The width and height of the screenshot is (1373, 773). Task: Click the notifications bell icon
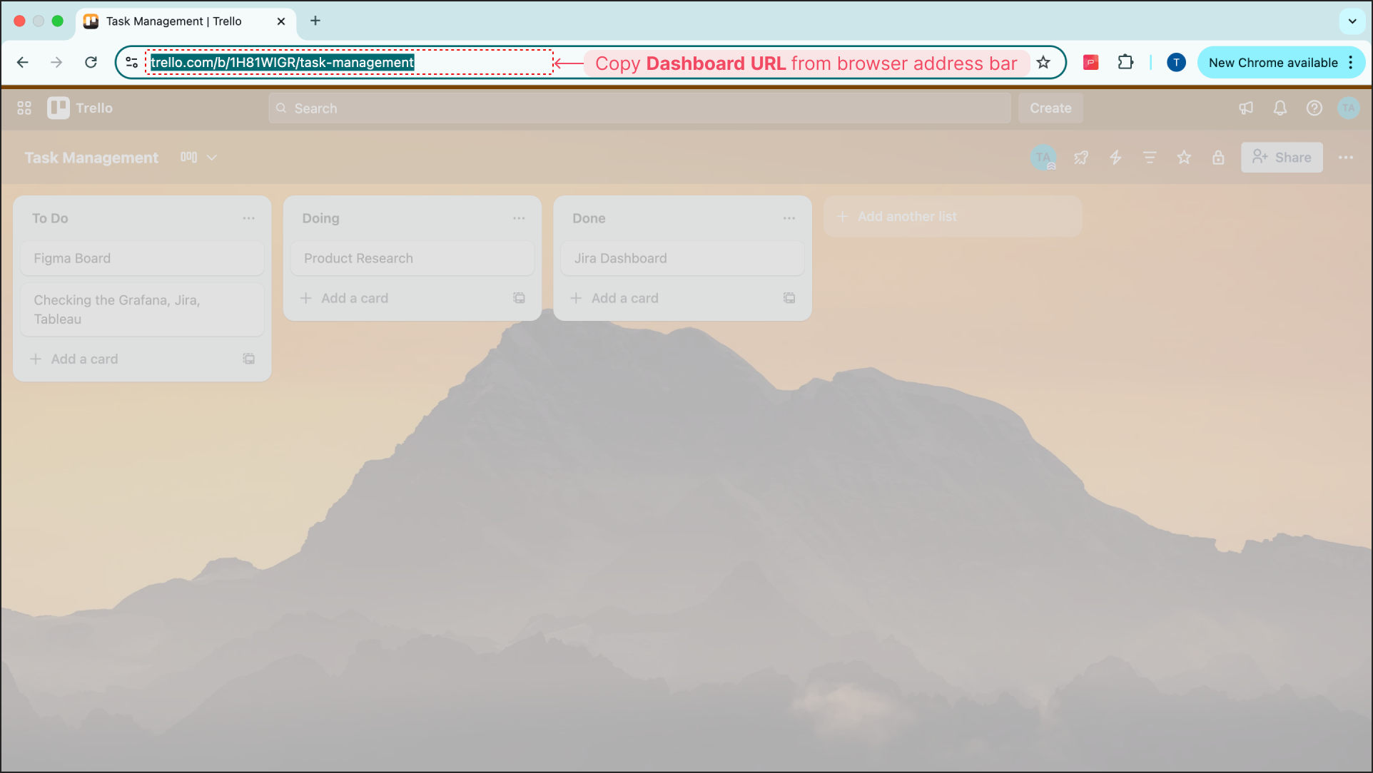click(1280, 108)
